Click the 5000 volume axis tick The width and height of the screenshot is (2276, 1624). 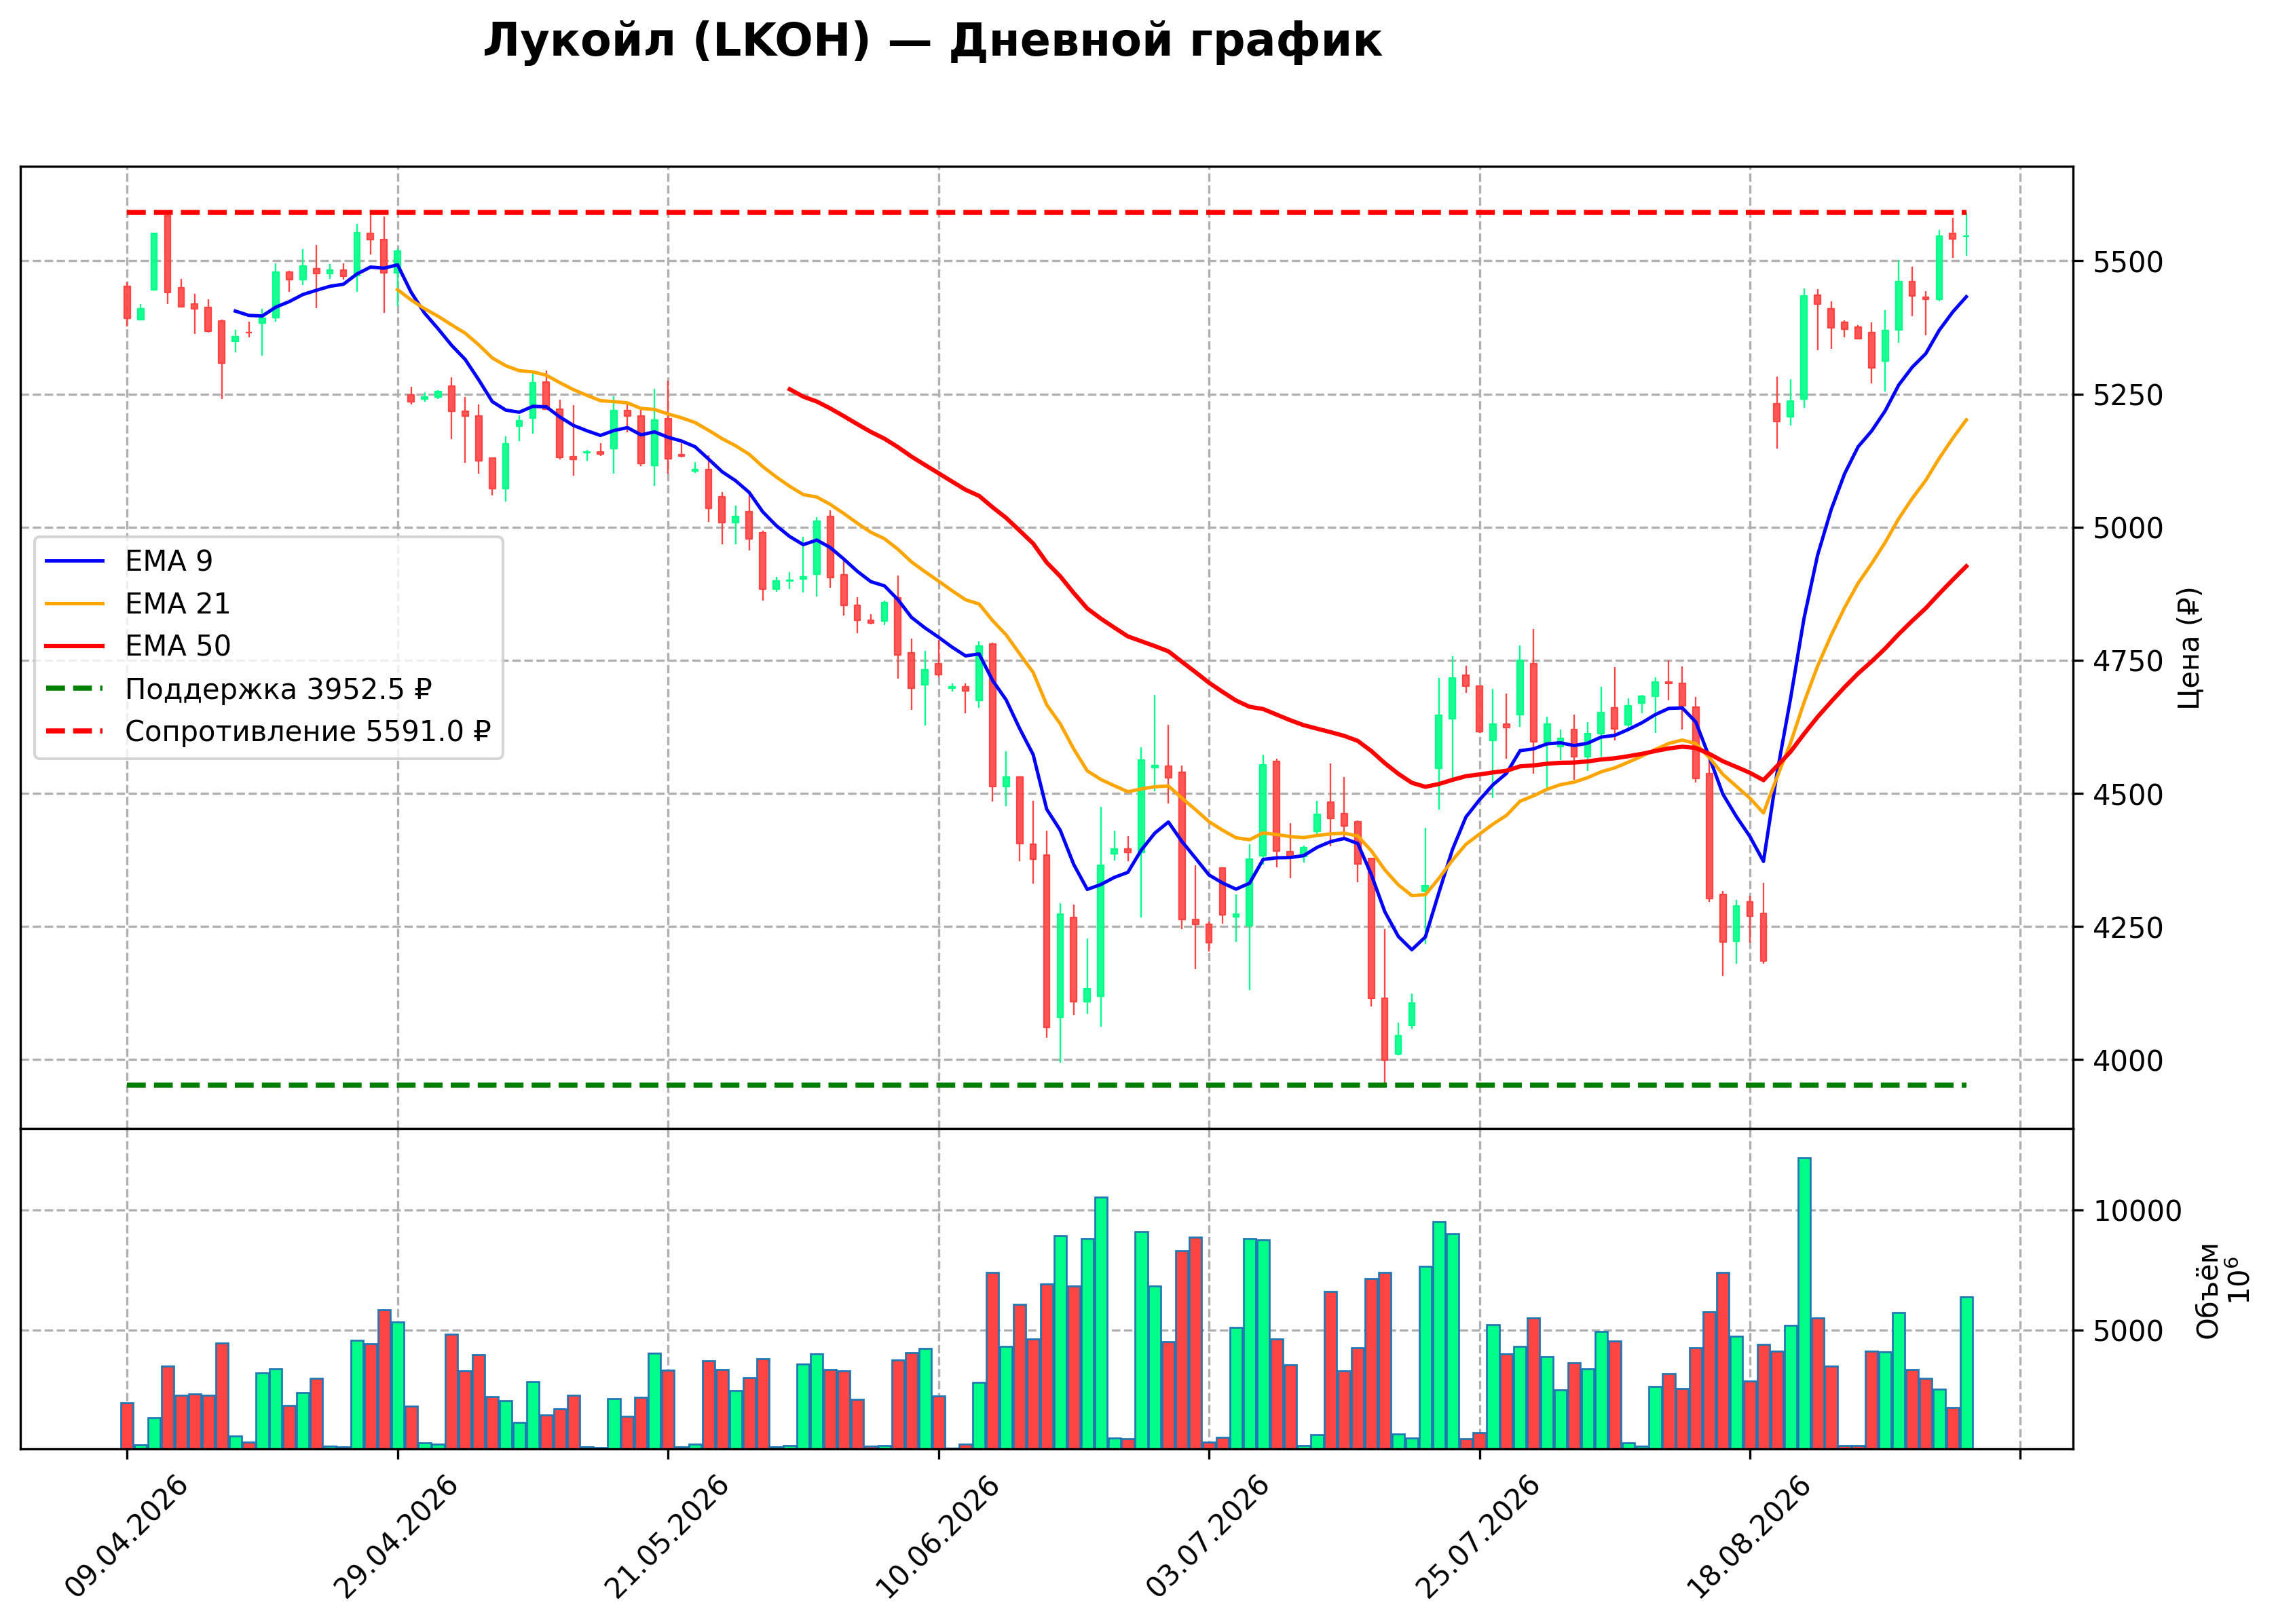(x=2128, y=1331)
